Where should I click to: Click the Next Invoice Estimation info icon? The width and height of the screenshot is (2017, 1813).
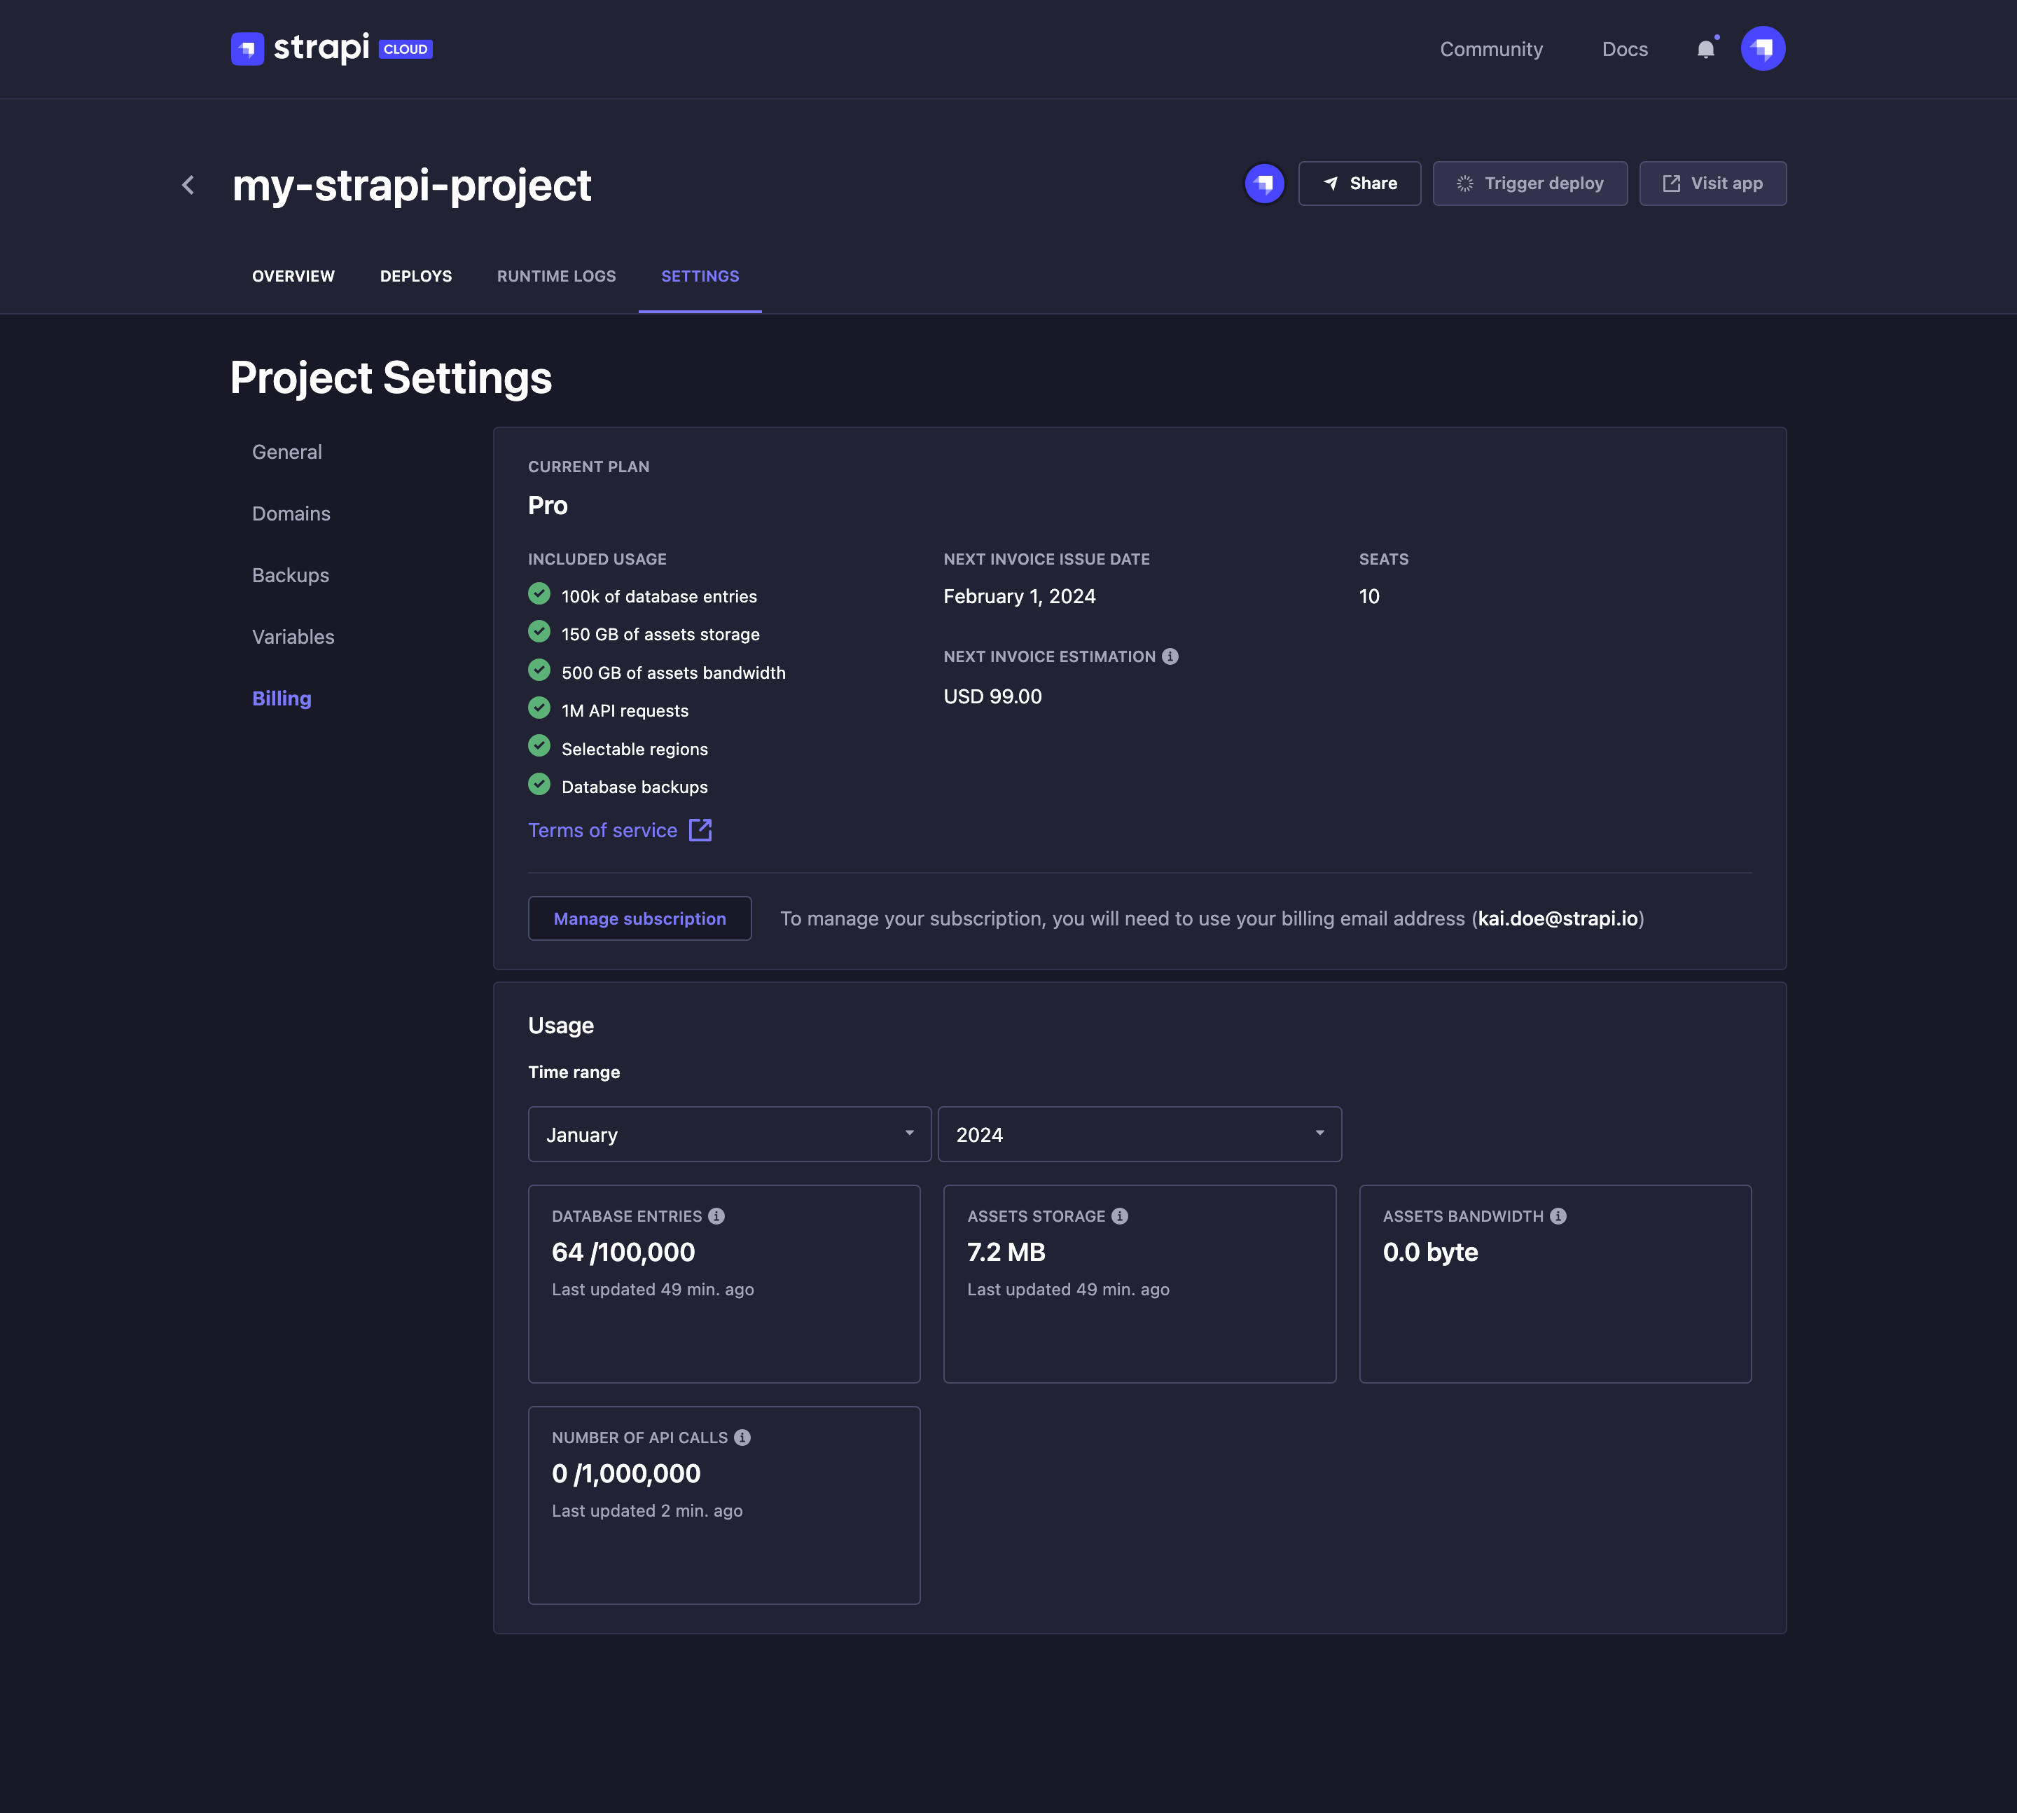click(x=1170, y=656)
